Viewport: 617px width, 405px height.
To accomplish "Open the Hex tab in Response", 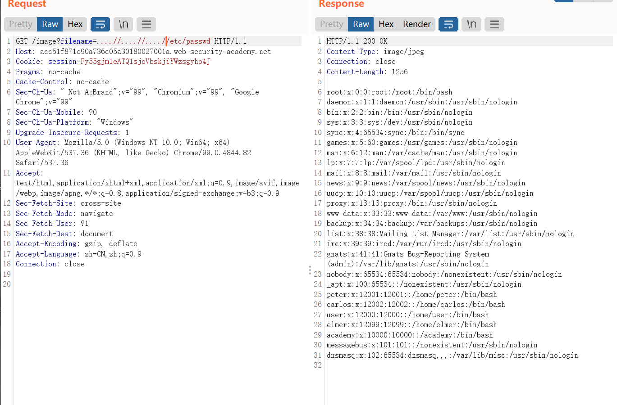I will (386, 24).
